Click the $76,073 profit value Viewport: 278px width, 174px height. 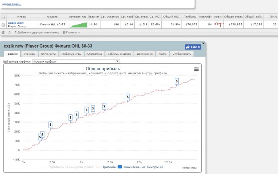click(191, 25)
